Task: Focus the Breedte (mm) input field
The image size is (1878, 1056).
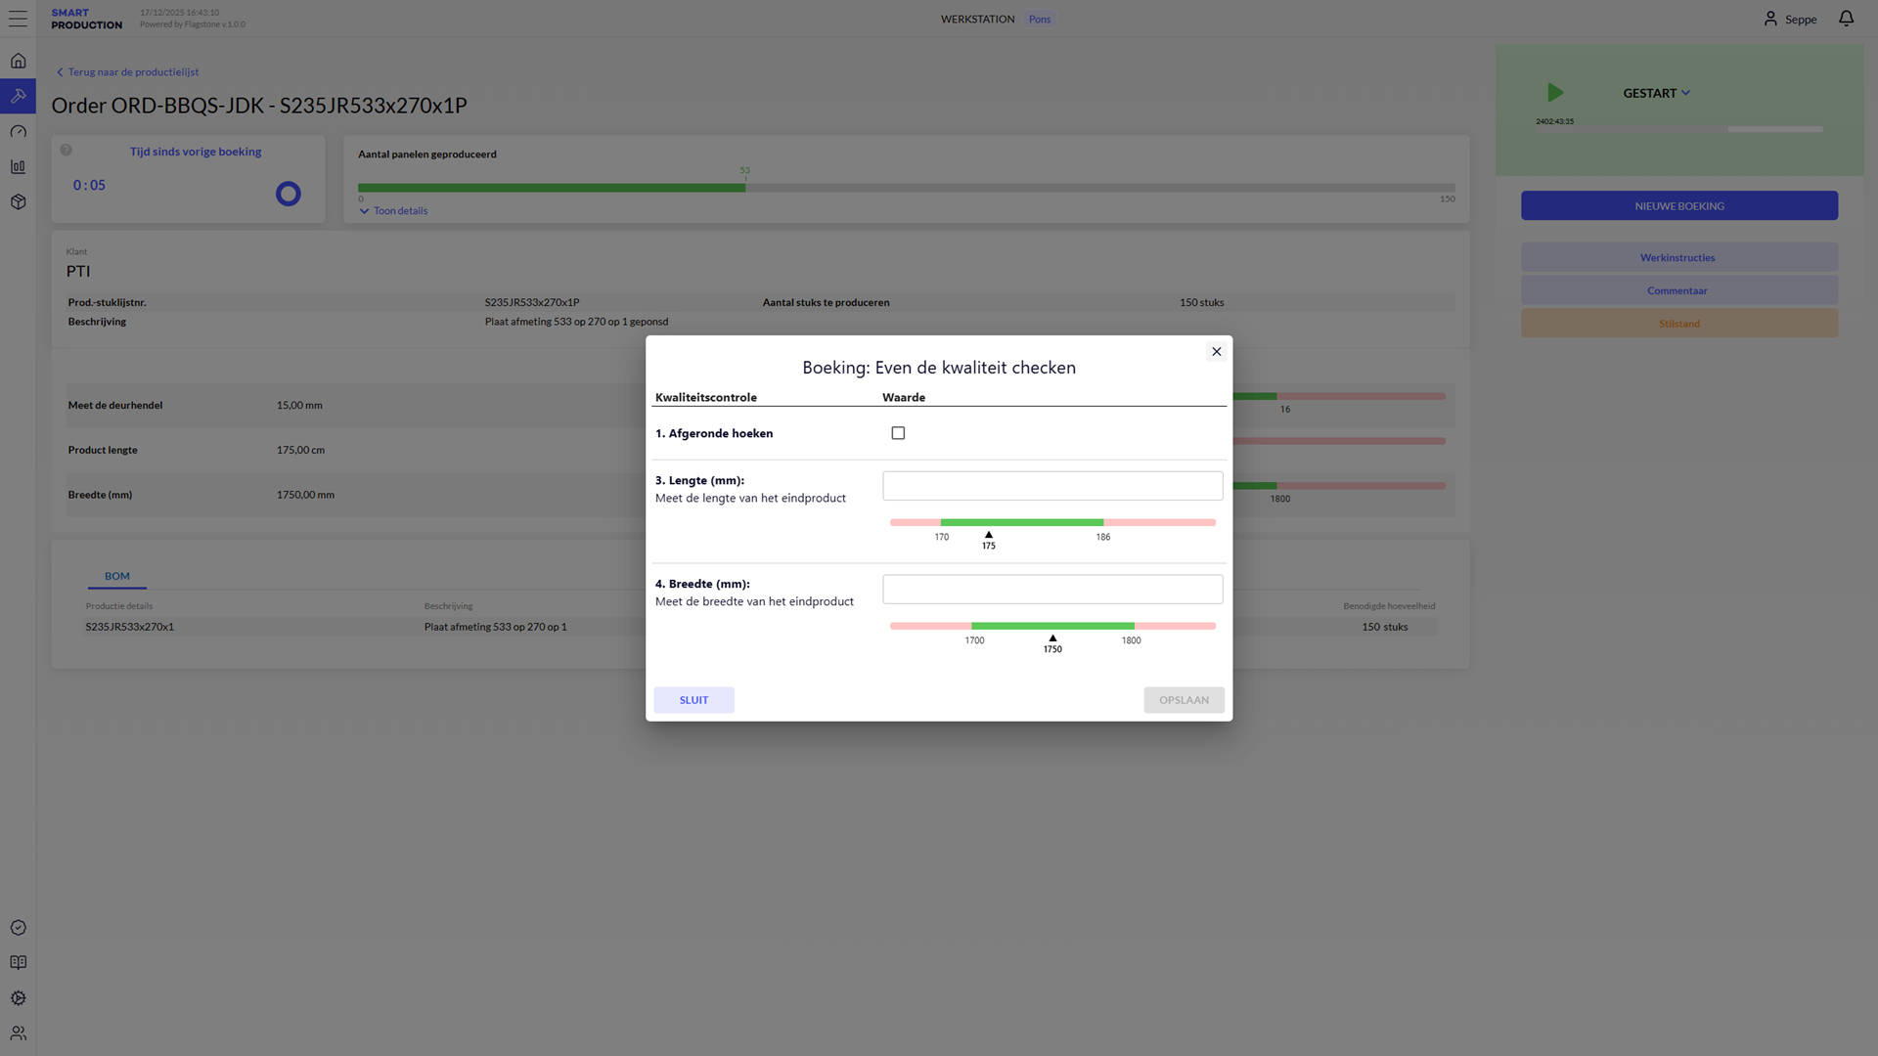Action: pos(1052,590)
